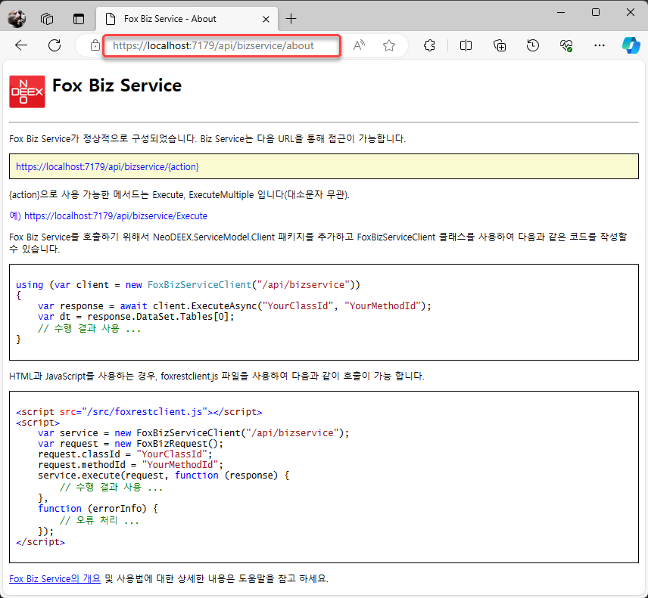Screen dimensions: 648x598
Task: Click the function (errorInfo) code line
Action: (98, 509)
